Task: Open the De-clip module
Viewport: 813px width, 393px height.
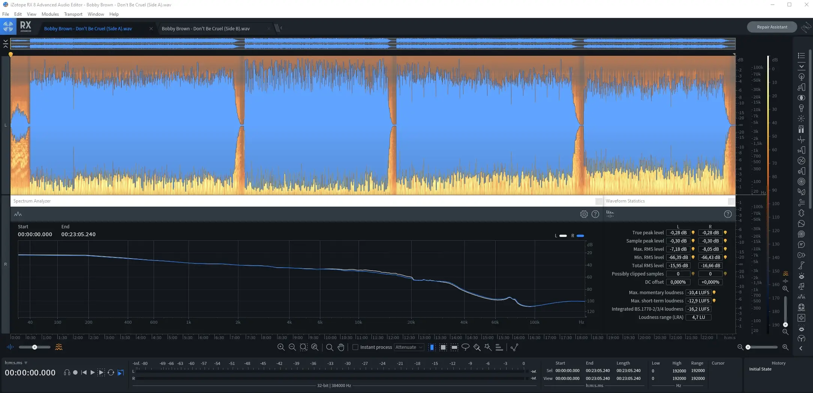Action: pyautogui.click(x=801, y=129)
